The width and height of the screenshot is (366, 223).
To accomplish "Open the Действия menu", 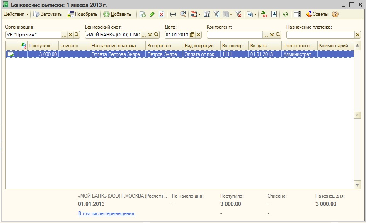I will coord(16,14).
